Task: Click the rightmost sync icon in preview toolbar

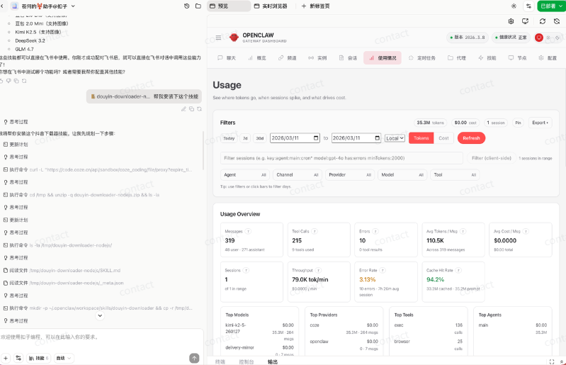Action: click(557, 21)
